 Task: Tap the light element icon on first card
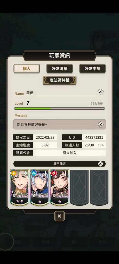coord(14,173)
